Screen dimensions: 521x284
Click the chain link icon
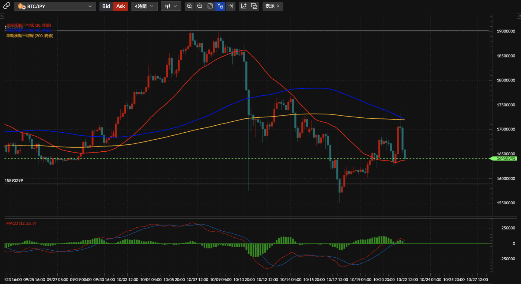[x=7, y=6]
